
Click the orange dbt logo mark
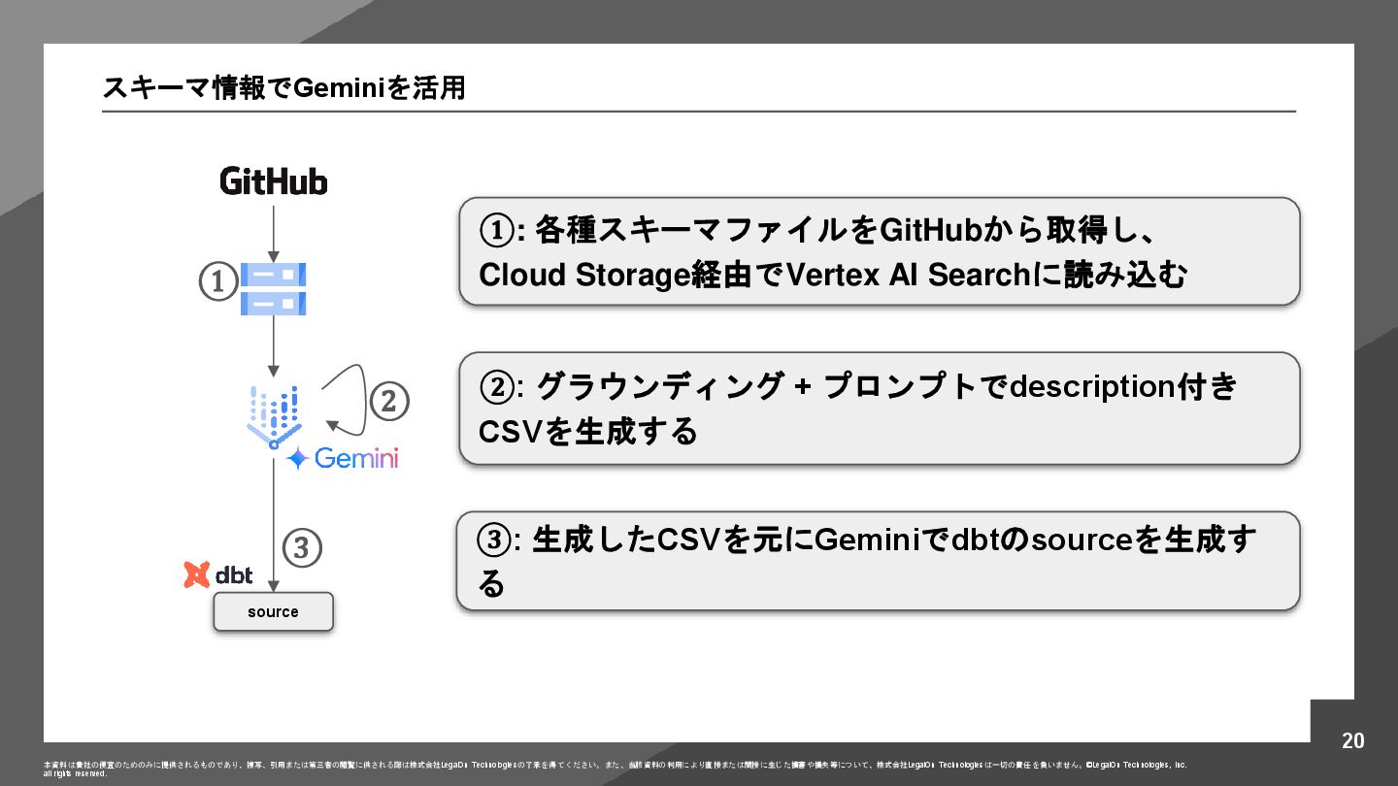(197, 574)
